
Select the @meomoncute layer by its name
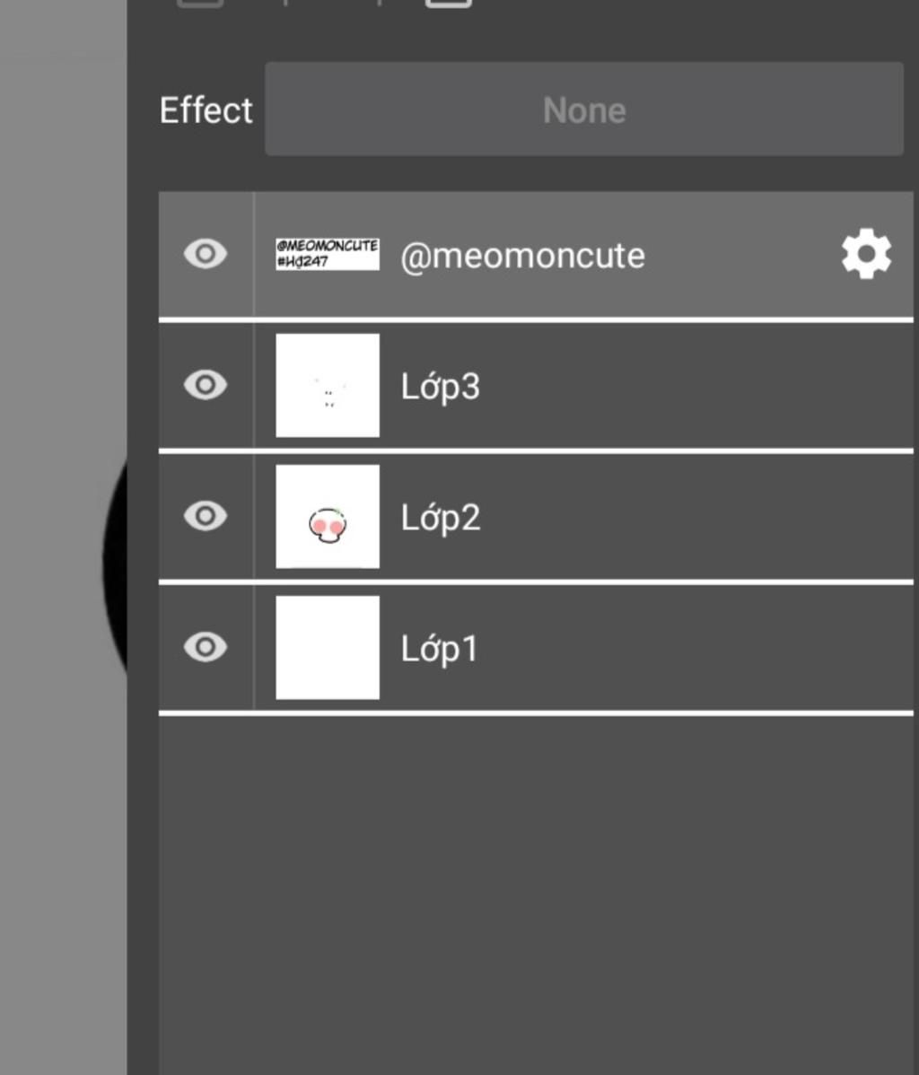pos(522,256)
